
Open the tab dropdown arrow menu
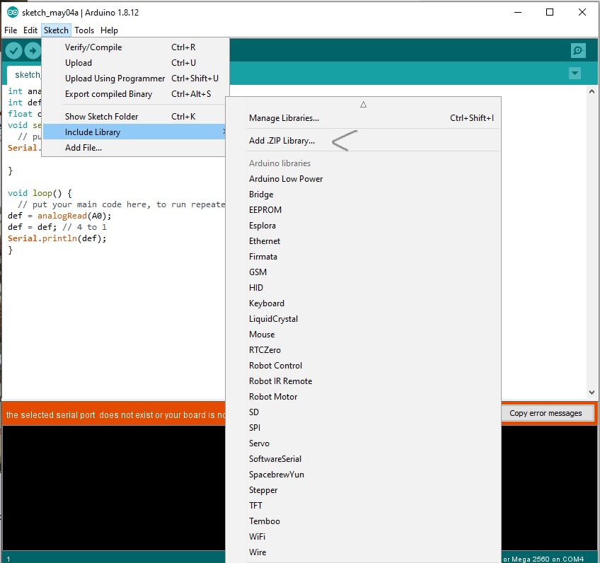tap(575, 73)
